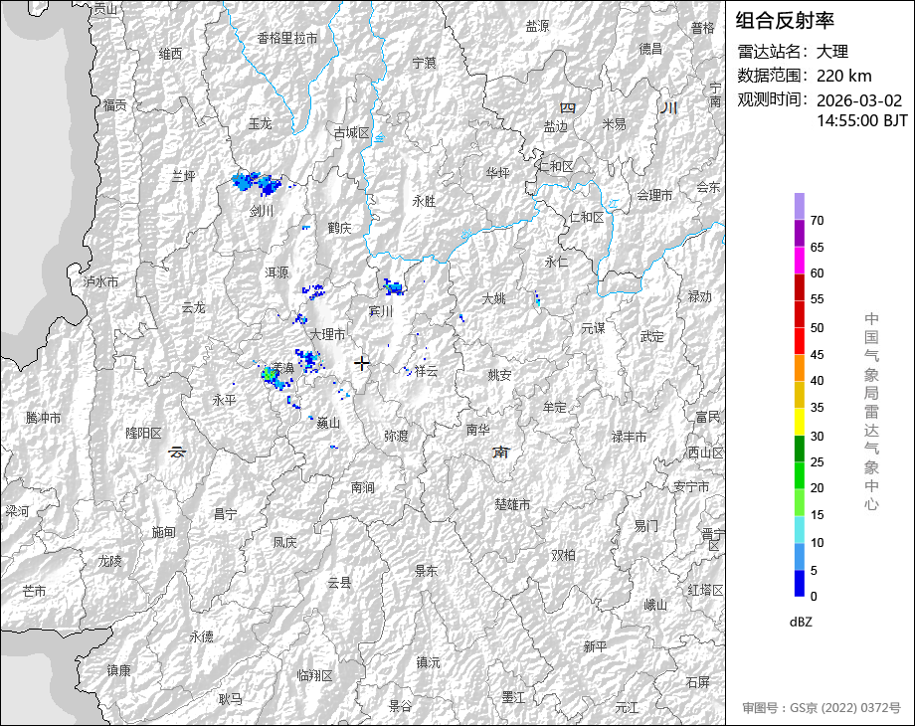Click the 永平 map label
Screen dimensions: 915x726
224,401
